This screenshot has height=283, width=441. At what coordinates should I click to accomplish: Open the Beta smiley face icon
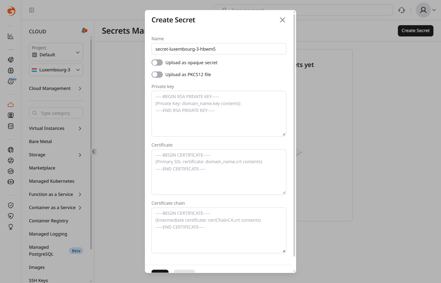pos(11,81)
